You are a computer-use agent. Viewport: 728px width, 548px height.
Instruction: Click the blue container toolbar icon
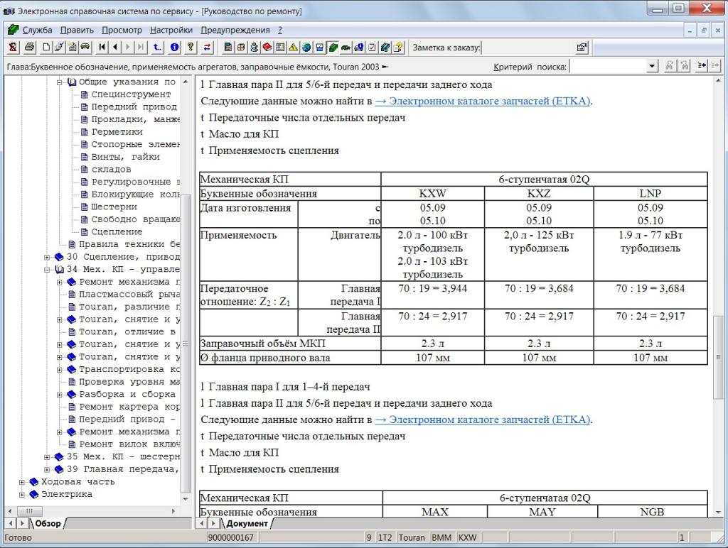click(319, 48)
